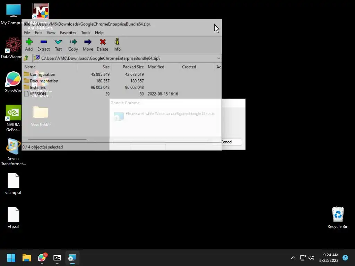Click the Info toolbar icon

point(117,45)
